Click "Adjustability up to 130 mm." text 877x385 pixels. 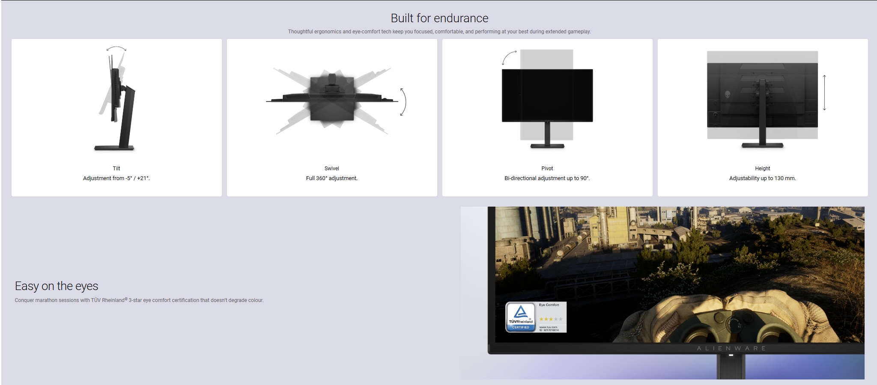763,178
